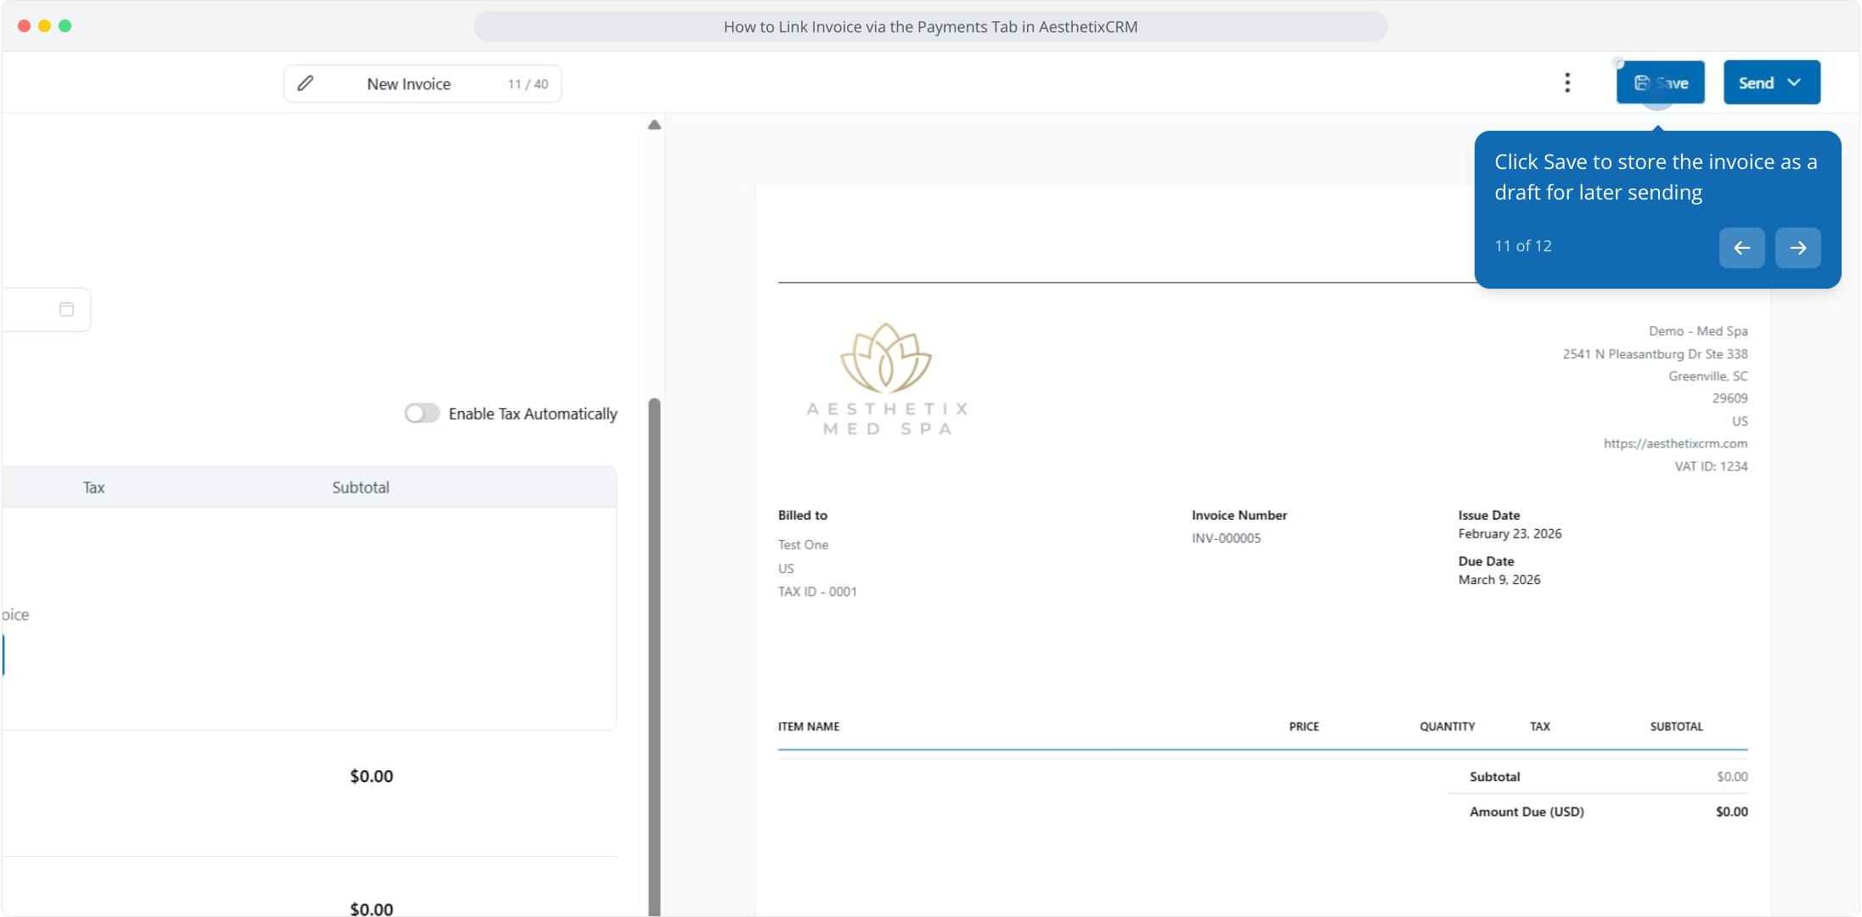This screenshot has height=917, width=1862.
Task: Click the macOS green fullscreen button
Action: pos(65,26)
